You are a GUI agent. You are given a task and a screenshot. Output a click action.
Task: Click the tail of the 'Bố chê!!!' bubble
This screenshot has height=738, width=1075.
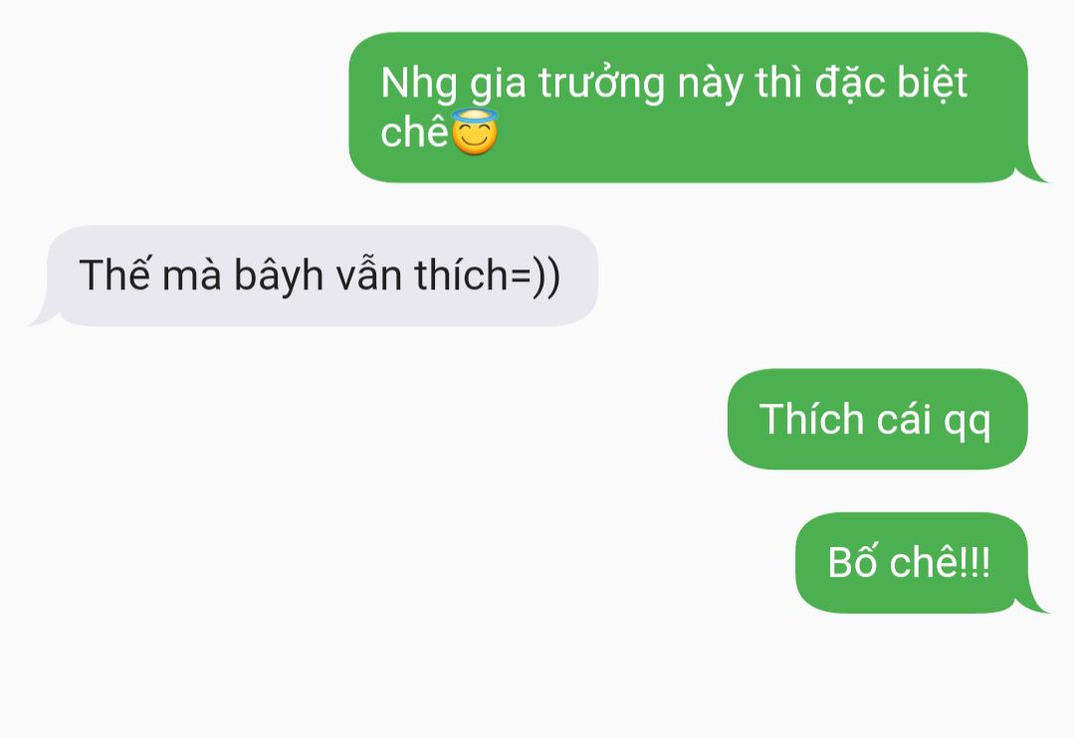(x=1032, y=600)
